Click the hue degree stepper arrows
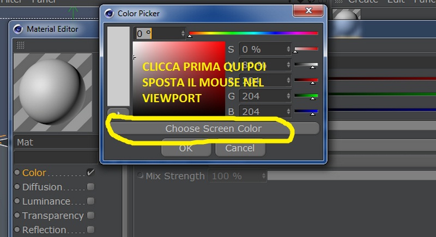 183,34
